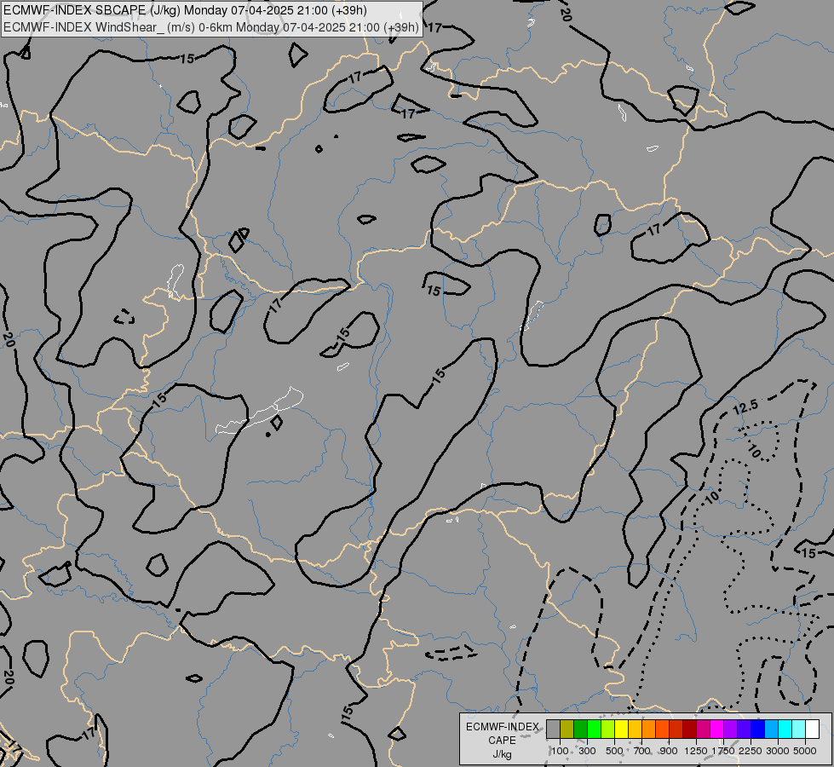This screenshot has width=834, height=767.
Task: Click the 2250 value in the legend
Action: (x=751, y=751)
